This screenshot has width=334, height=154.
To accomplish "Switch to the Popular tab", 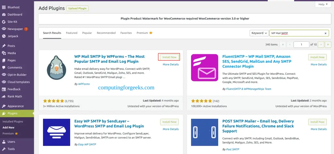I will coord(87,33).
